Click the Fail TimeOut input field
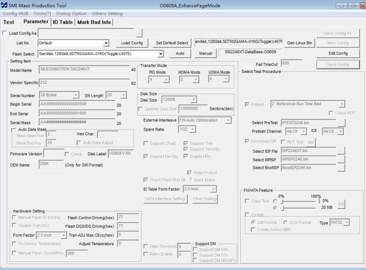Viewport: 366px width, 270px height. tap(292, 63)
